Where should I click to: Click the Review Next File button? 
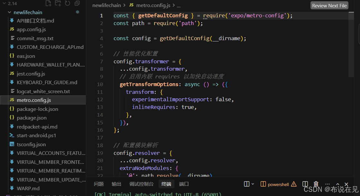point(329,5)
